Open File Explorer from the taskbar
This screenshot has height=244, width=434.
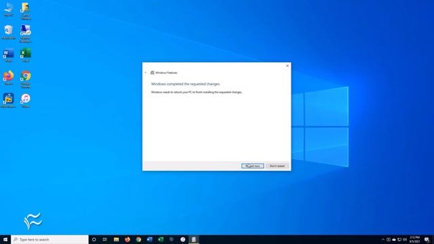[116, 239]
